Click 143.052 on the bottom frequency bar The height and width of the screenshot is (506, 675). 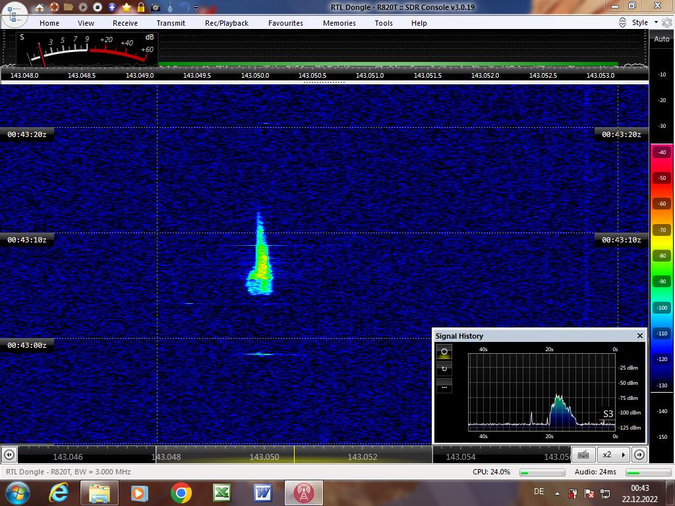(x=363, y=457)
